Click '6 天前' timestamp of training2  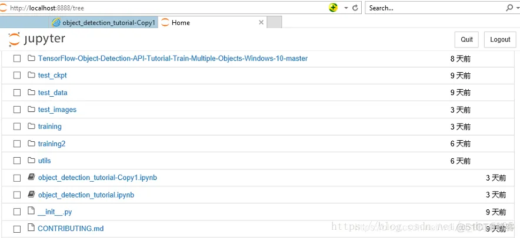click(461, 144)
